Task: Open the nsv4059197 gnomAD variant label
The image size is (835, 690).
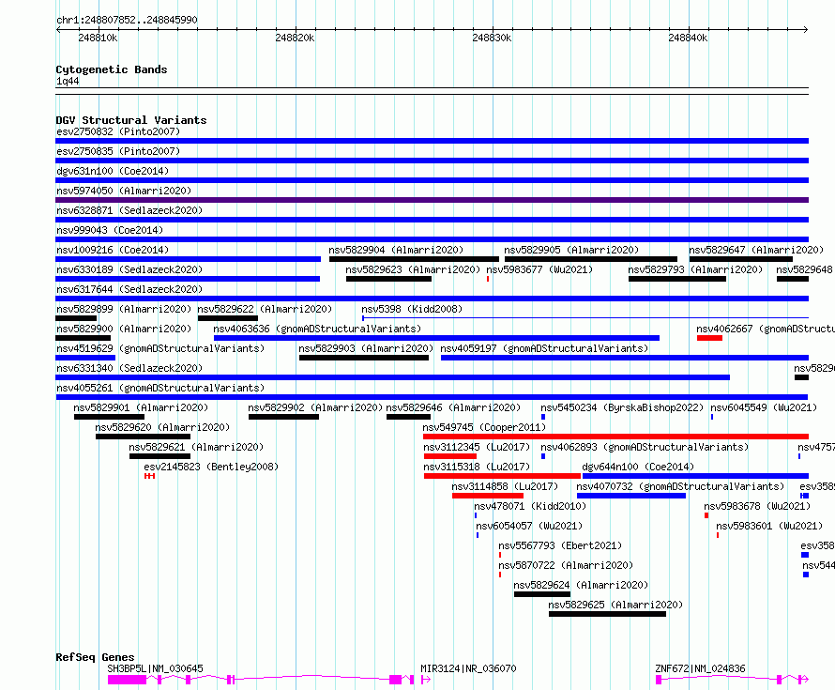Action: 544,348
